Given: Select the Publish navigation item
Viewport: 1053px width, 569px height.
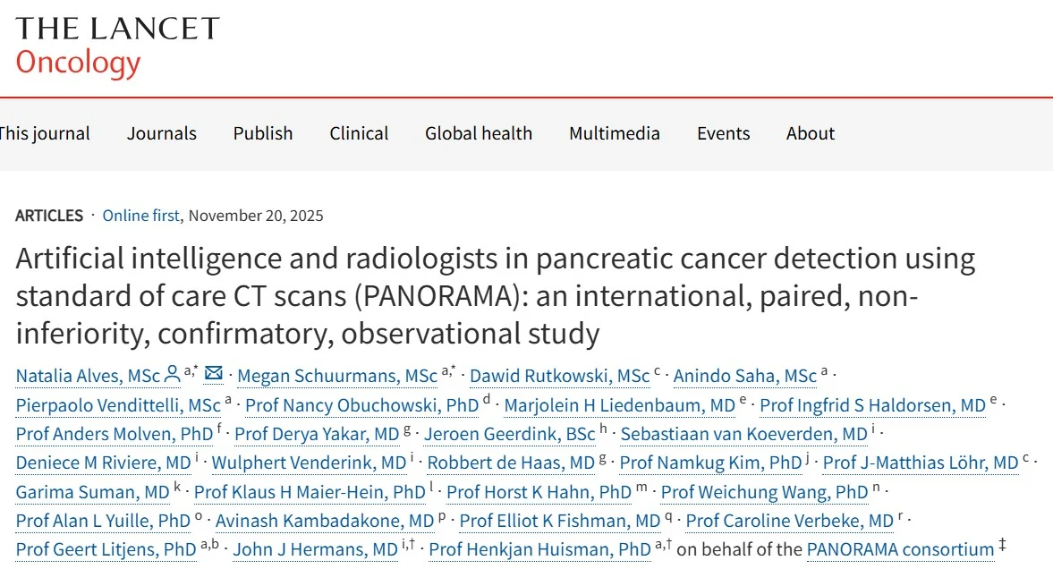Looking at the screenshot, I should click(x=262, y=132).
